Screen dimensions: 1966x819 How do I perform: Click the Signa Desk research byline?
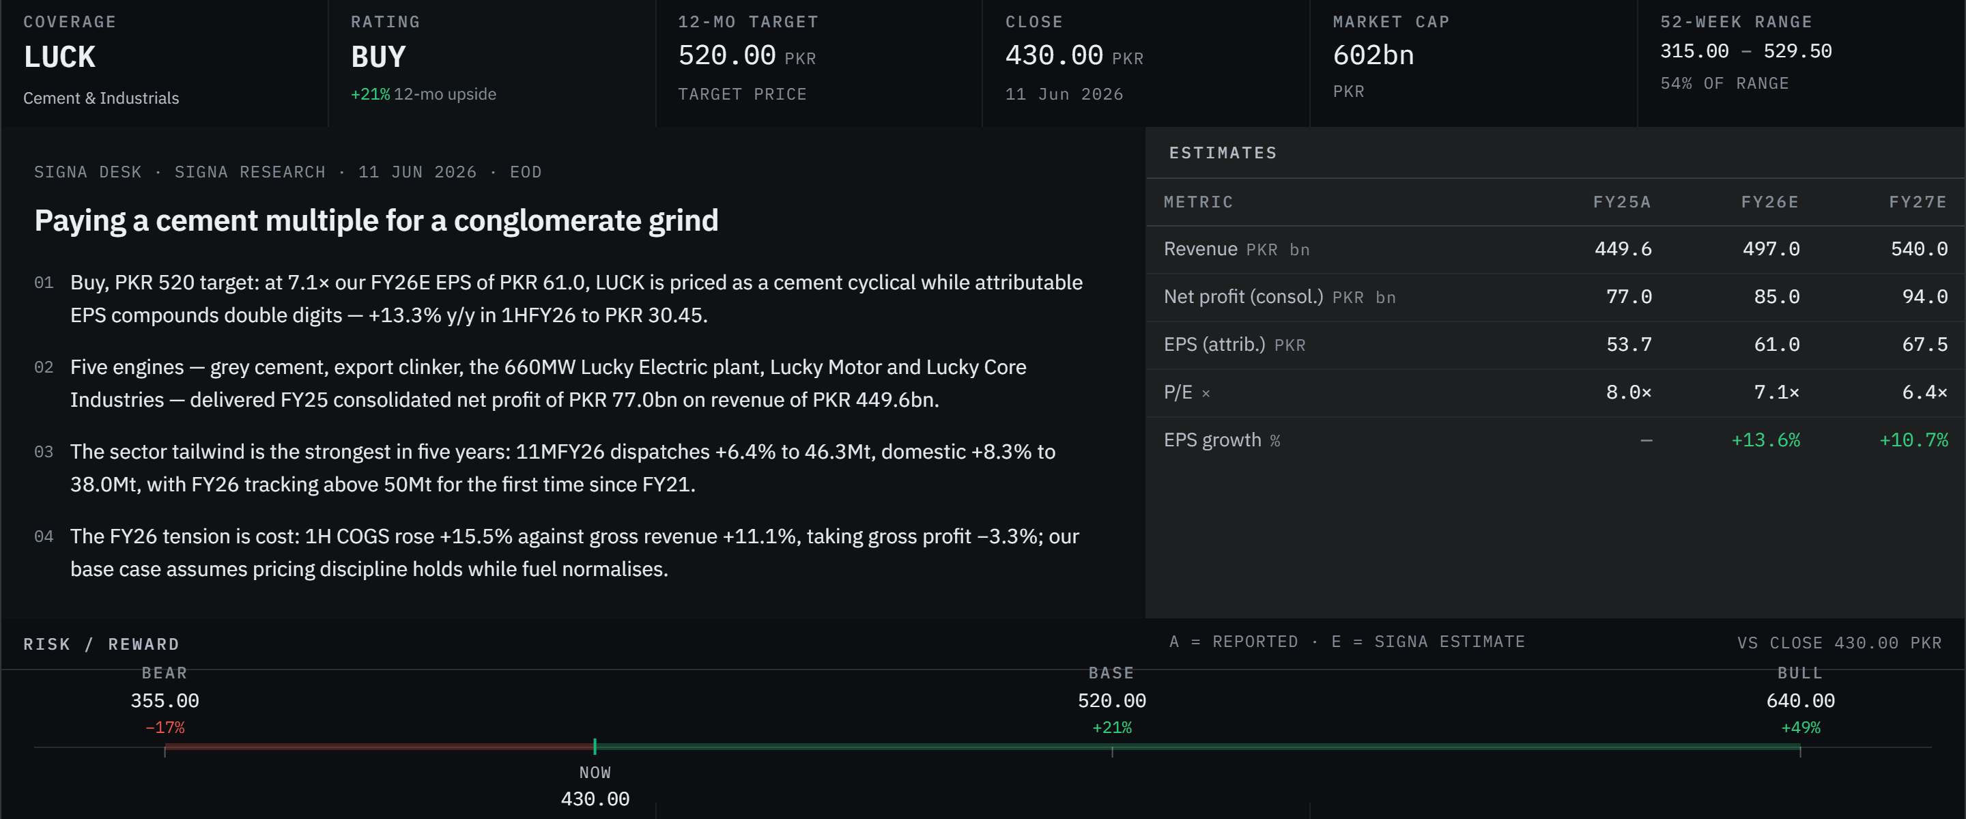tap(287, 172)
